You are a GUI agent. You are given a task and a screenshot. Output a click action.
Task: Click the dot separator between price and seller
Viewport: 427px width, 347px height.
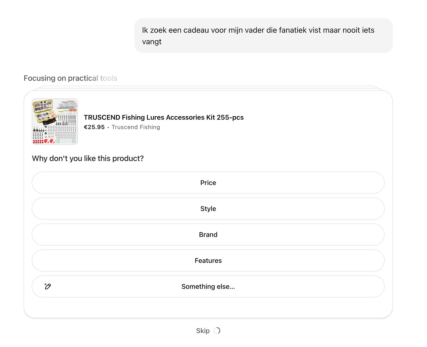point(108,127)
